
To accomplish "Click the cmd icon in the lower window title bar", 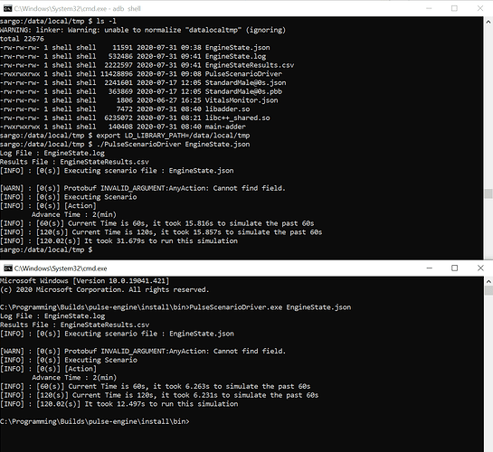I will (7, 268).
